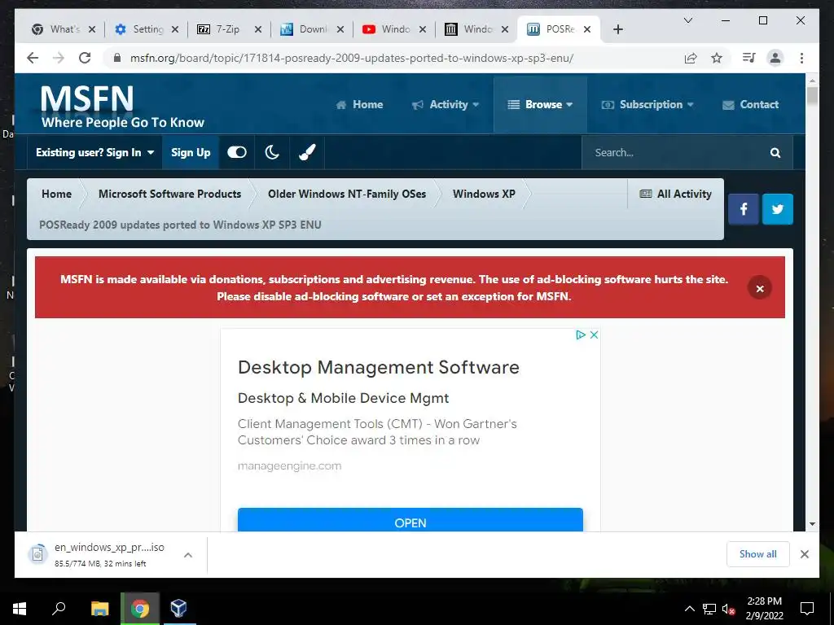Click the Sign Up button

pos(191,152)
